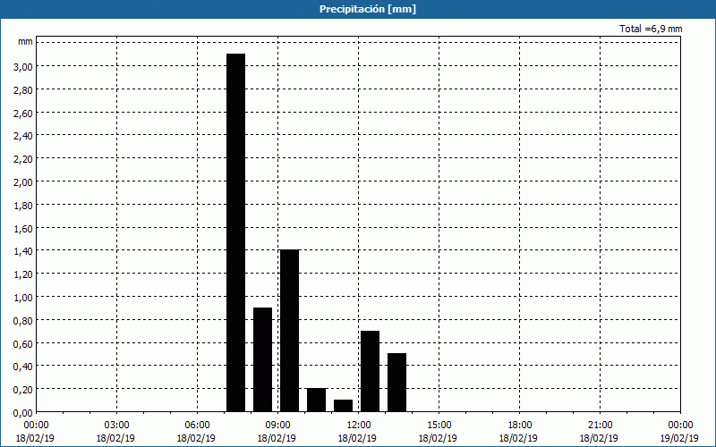
Task: Select the bar with value 0,90 mm
Action: [262, 360]
